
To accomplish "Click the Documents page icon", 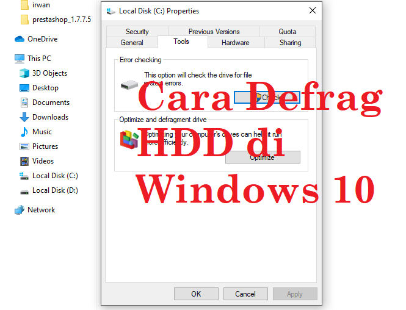I will (24, 103).
